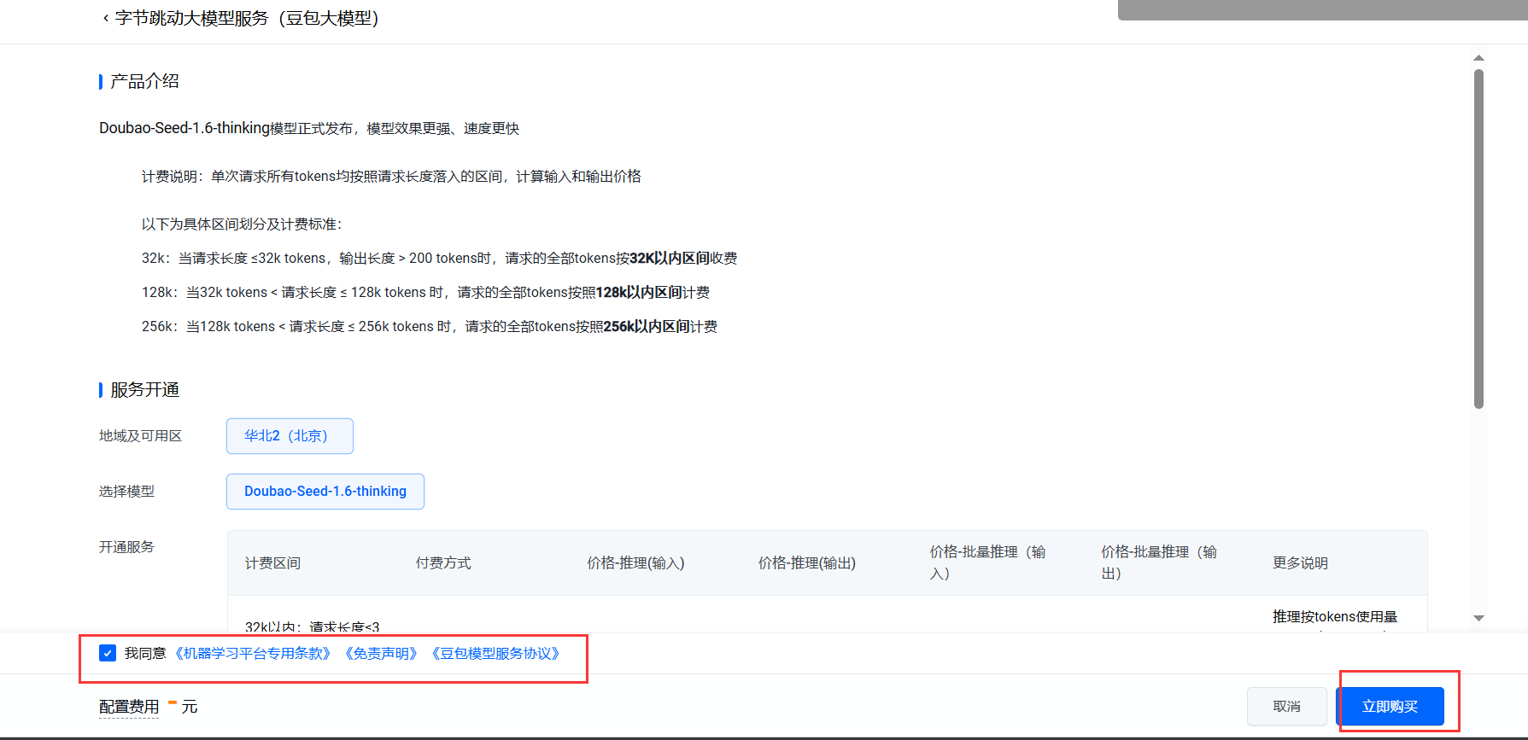Click the 产品介绍 section heading
The height and width of the screenshot is (740, 1528).
[x=144, y=81]
